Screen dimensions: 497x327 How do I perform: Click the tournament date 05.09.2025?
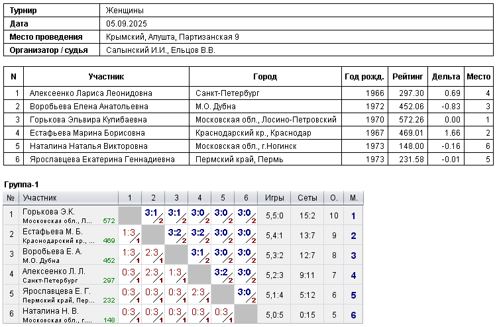click(x=125, y=24)
